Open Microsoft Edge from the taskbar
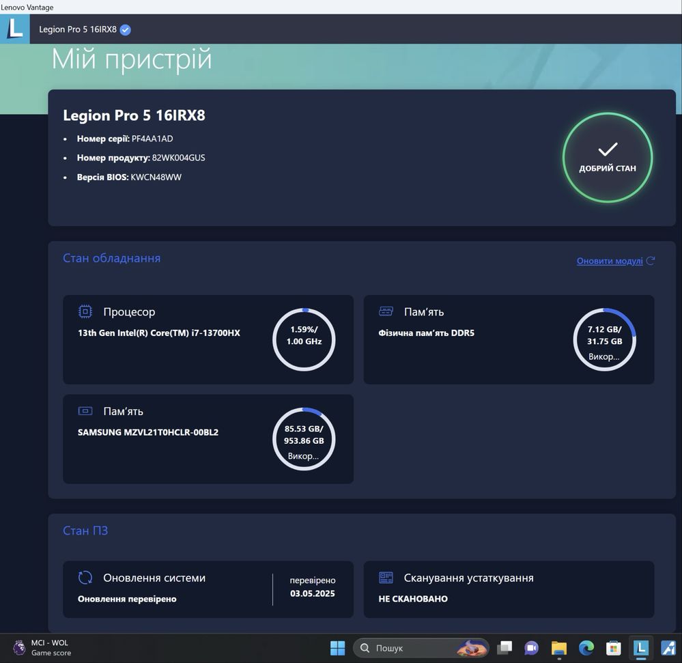Viewport: 682px width, 663px height. point(586,648)
